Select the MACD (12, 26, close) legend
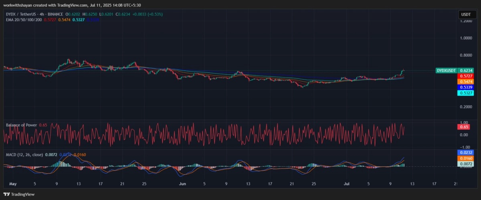The image size is (481, 200). click(24, 154)
